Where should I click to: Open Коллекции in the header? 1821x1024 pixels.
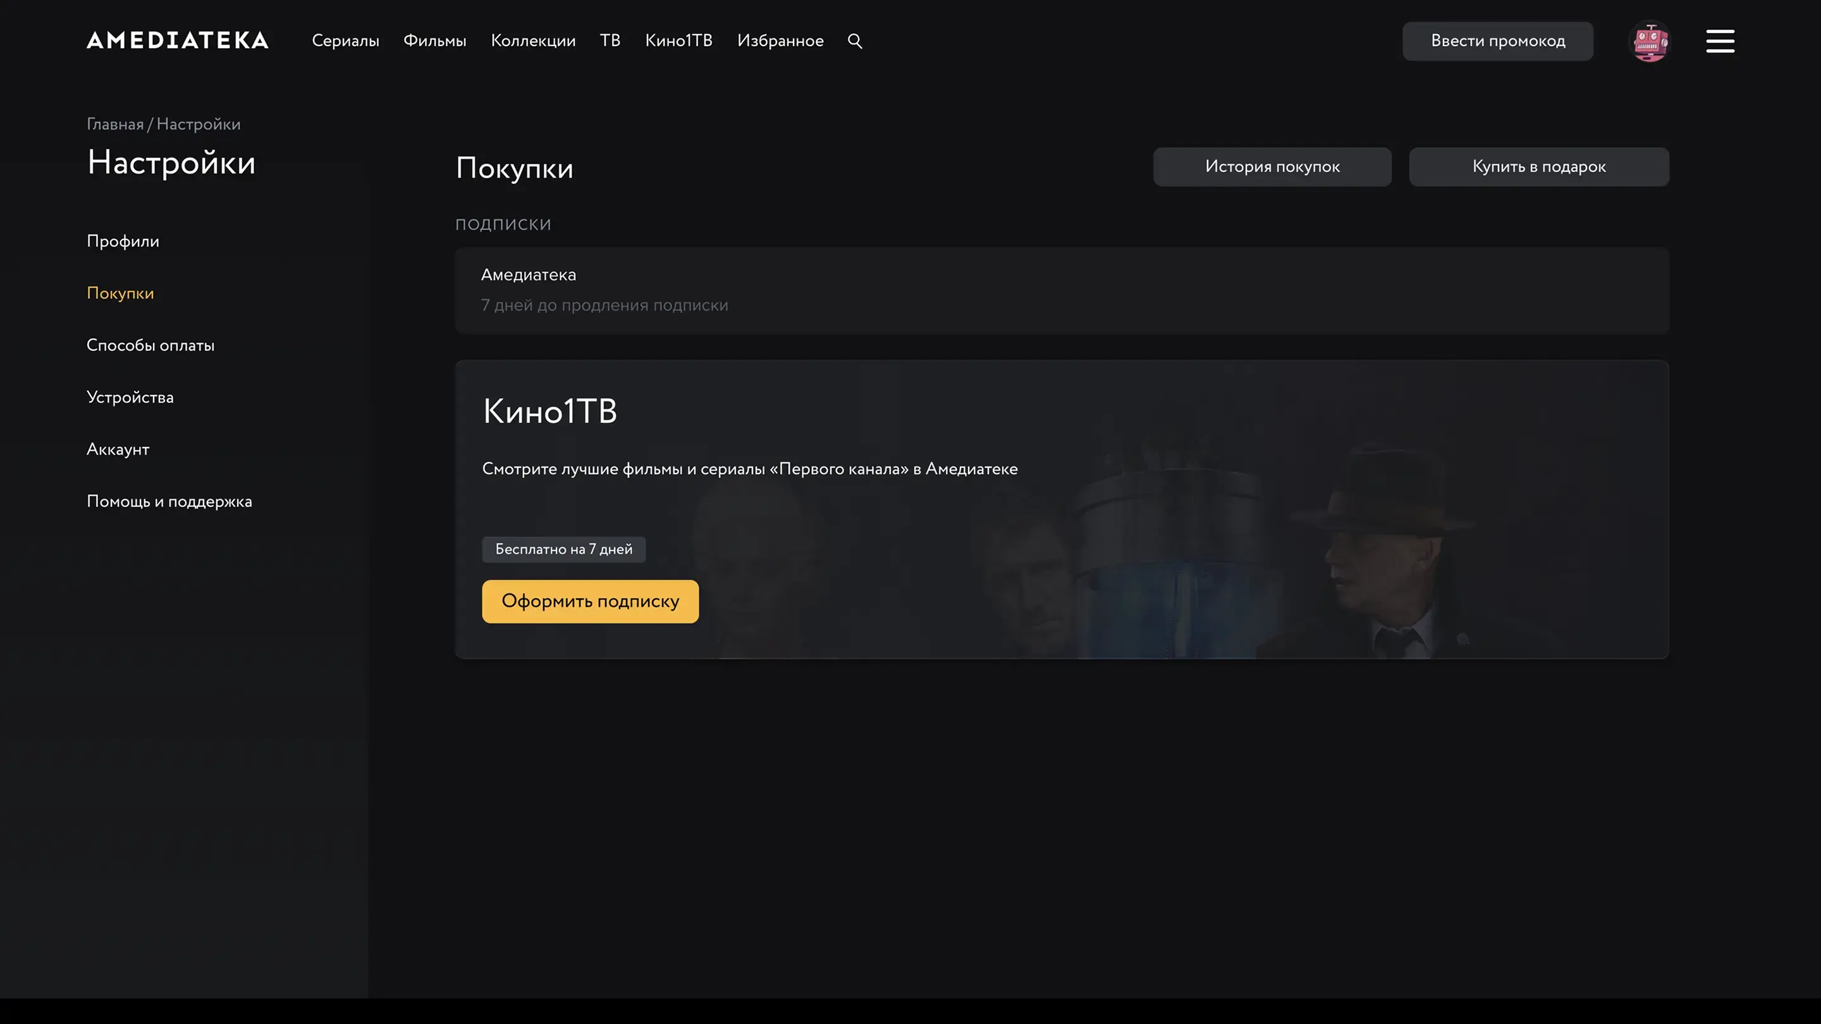[x=533, y=41]
